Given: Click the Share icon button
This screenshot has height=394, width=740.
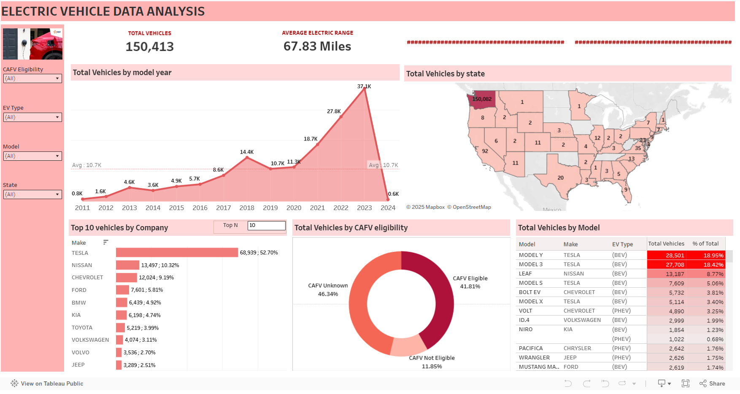Looking at the screenshot, I should (x=712, y=383).
